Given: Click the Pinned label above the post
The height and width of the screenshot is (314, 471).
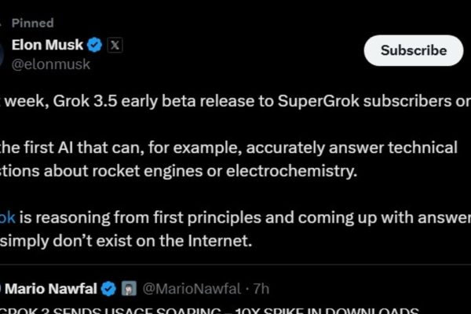Looking at the screenshot, I should [x=32, y=23].
